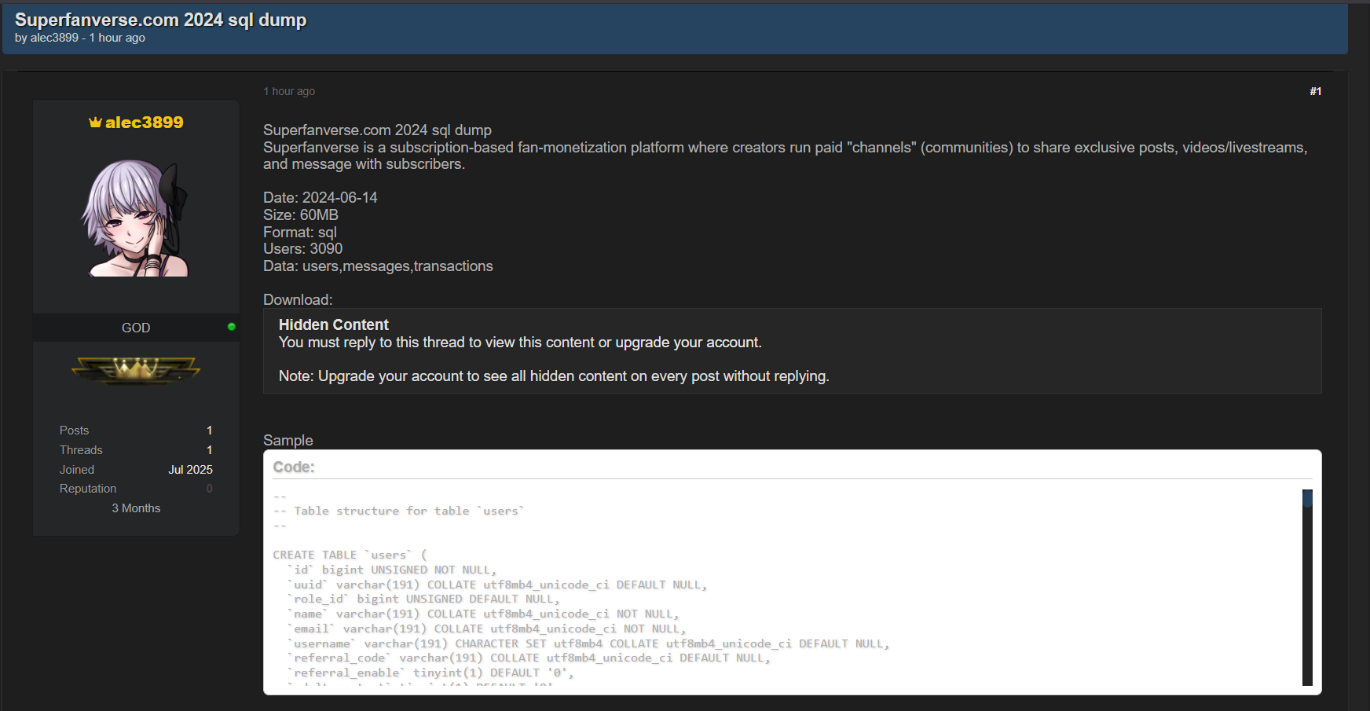
Task: Click the code block scrollbar thumb
Action: (x=1307, y=498)
